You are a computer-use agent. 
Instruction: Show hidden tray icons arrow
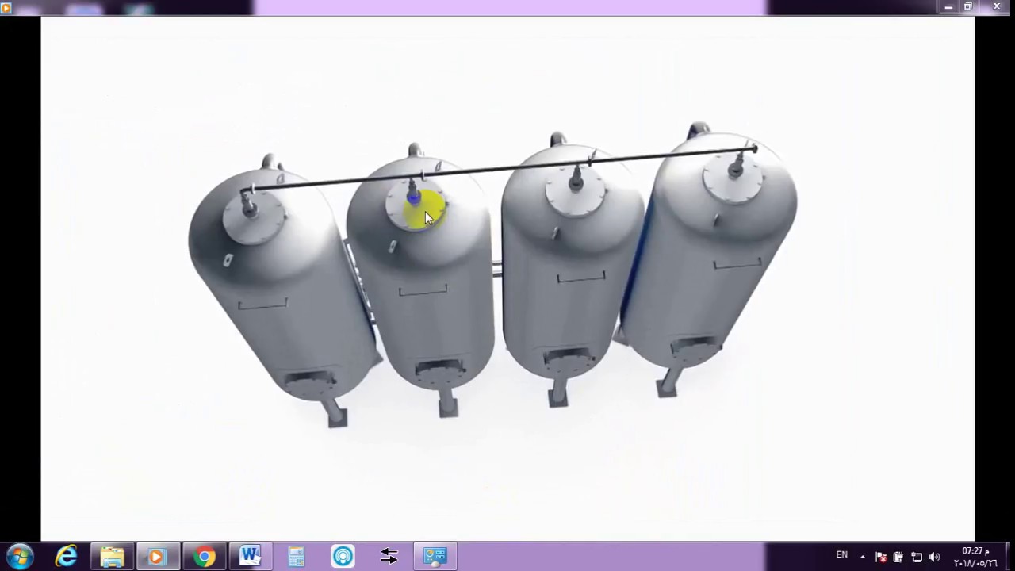point(863,558)
